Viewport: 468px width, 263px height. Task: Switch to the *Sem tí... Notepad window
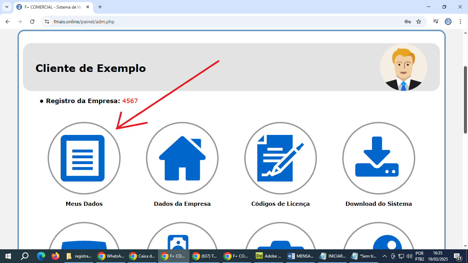(x=363, y=256)
